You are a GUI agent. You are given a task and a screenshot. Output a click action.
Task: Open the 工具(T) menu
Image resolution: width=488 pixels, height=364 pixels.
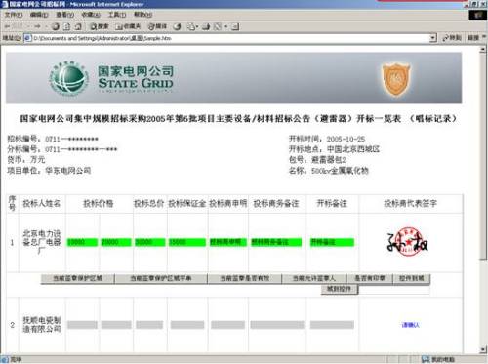pyautogui.click(x=117, y=15)
